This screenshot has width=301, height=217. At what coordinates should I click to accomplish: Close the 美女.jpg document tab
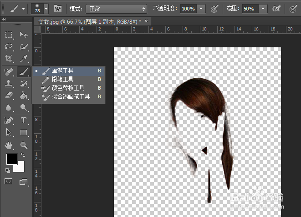coord(146,21)
